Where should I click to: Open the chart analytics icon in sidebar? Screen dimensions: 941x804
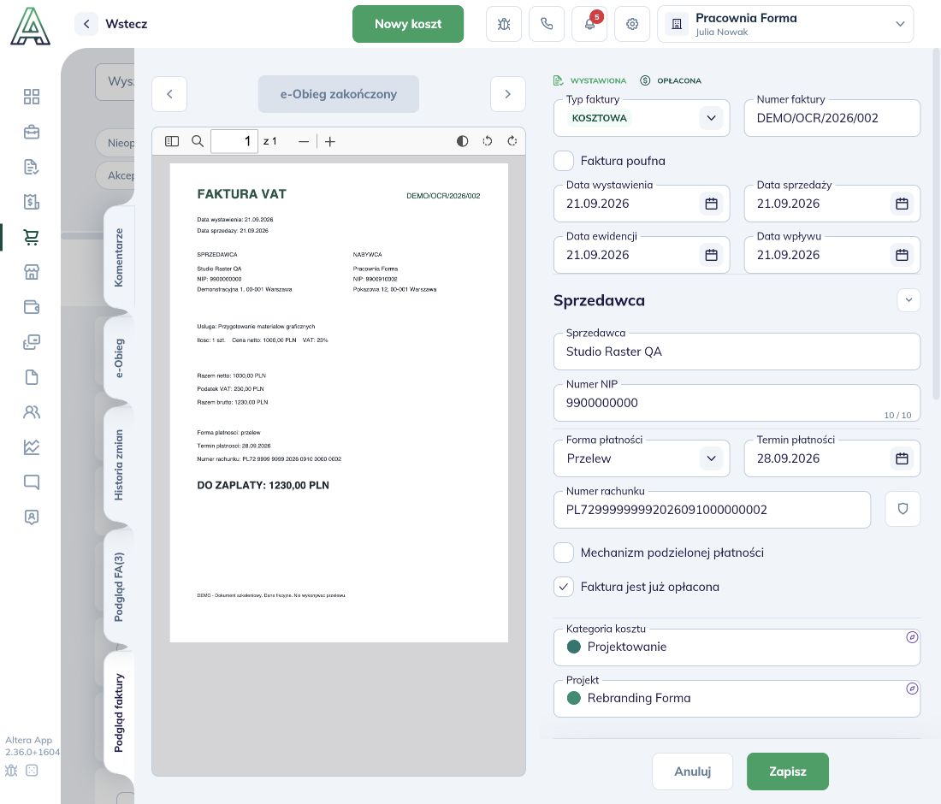click(x=31, y=447)
